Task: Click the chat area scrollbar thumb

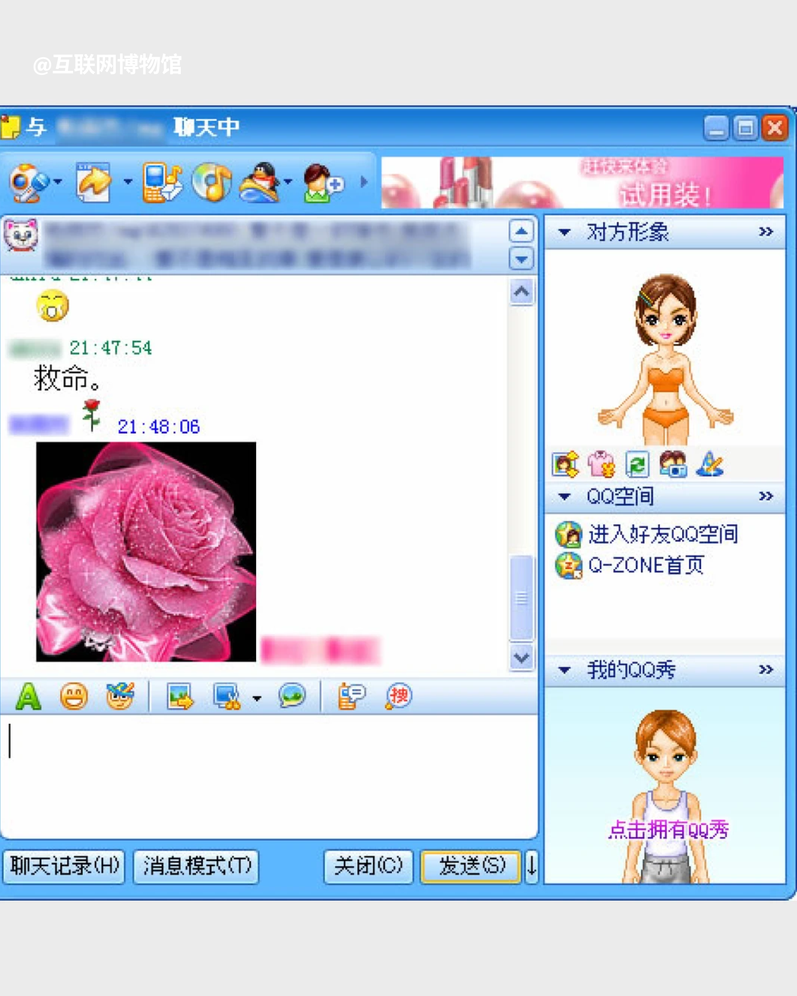Action: (x=521, y=598)
